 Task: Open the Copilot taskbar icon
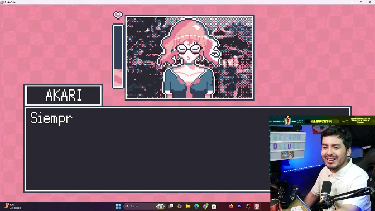click(180, 206)
